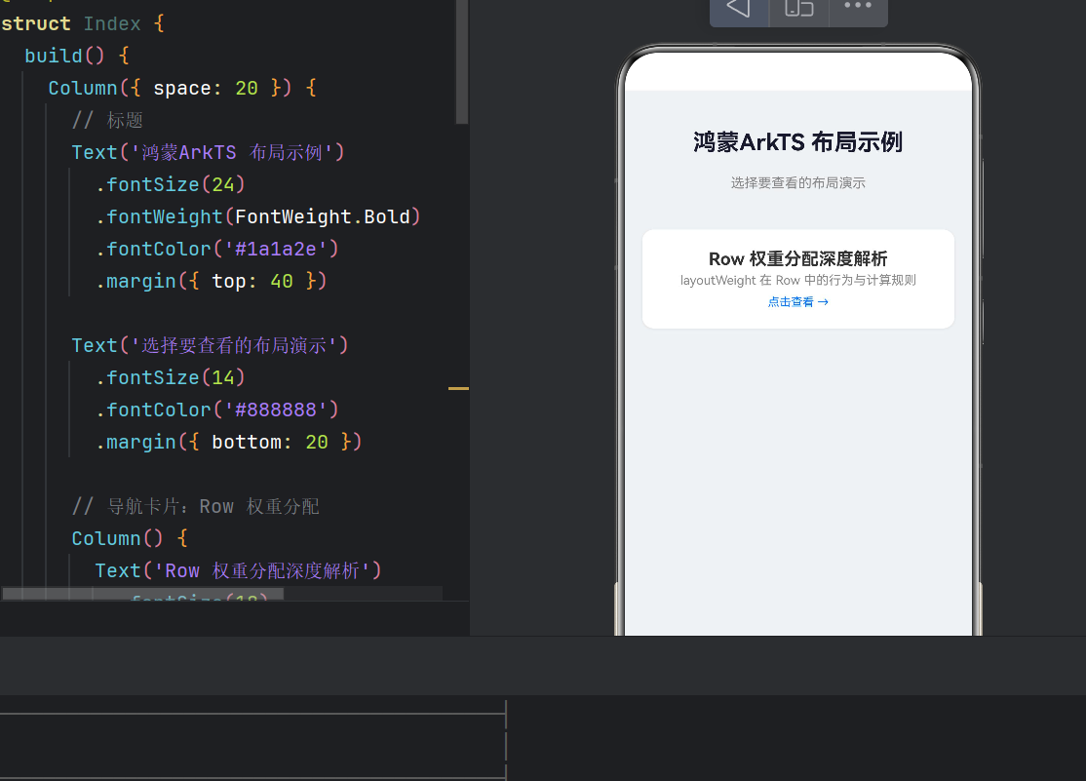Click the .fontColor('#888888') line
Screen dimensions: 1086x781
coord(217,410)
